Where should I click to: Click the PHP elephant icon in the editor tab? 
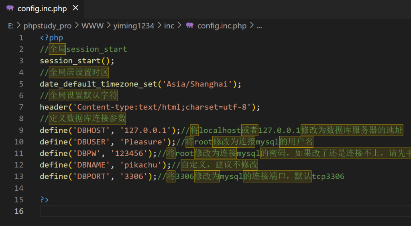[10, 8]
